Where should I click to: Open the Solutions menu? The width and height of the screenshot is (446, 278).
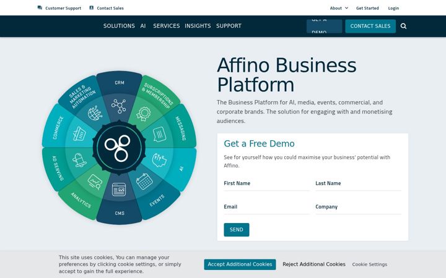coord(119,26)
